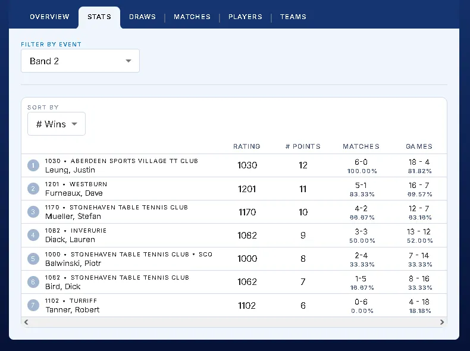Open player Balwinski, Piotr
The height and width of the screenshot is (351, 470).
coord(73,263)
